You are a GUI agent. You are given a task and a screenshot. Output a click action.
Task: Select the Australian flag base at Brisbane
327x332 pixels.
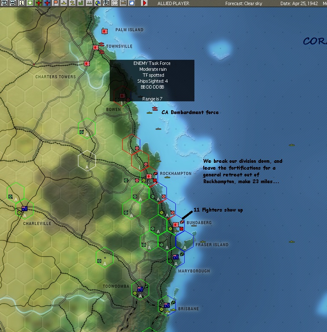pyautogui.click(x=166, y=305)
